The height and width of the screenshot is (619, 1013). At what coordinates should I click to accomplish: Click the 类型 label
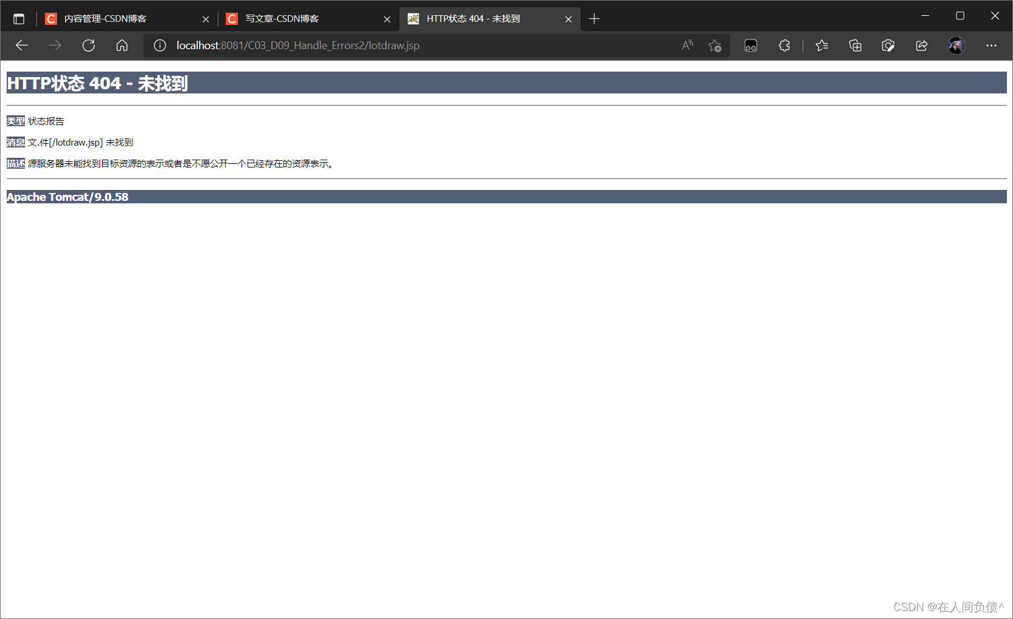coord(16,121)
